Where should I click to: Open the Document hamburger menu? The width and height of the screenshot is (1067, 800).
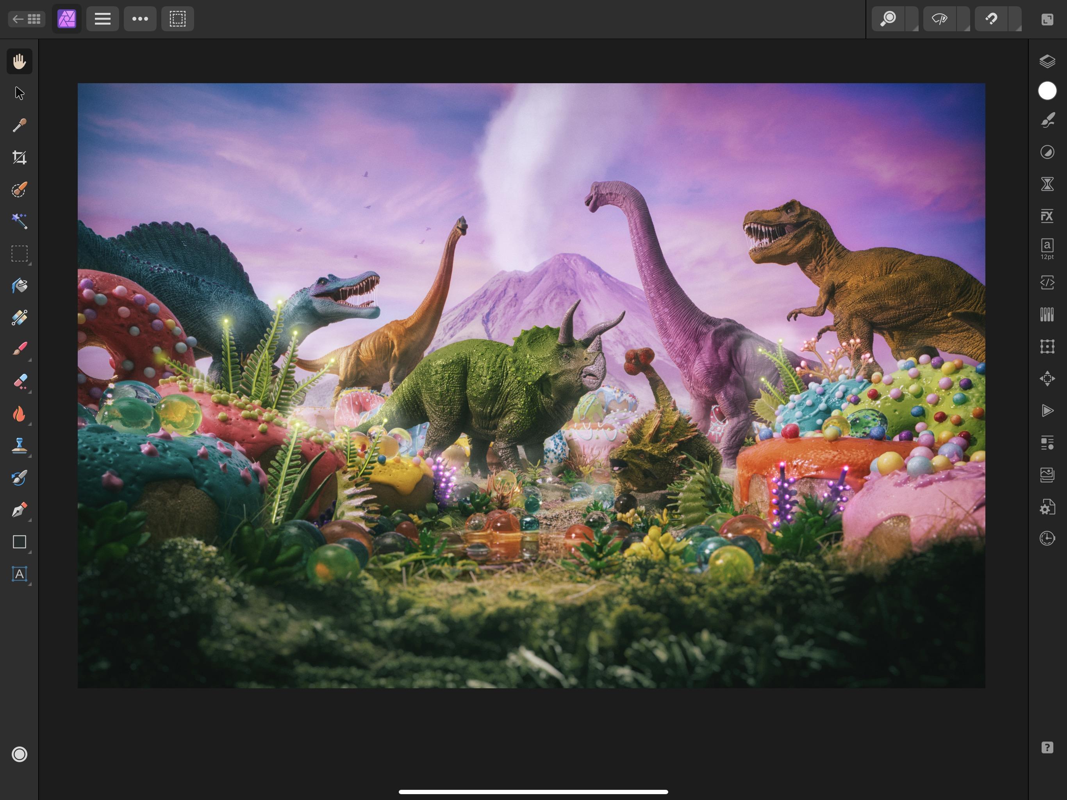point(102,19)
